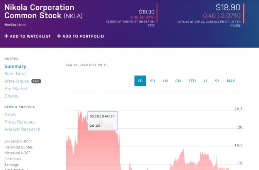Switch to YTD chart view

point(192,81)
